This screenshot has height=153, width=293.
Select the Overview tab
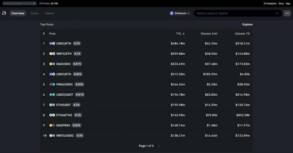tap(18, 13)
